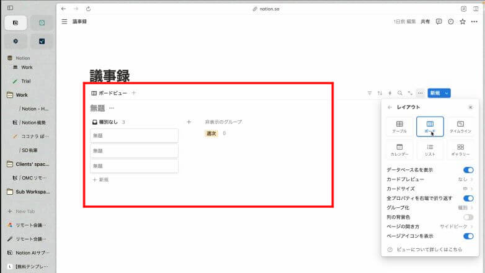Go forward in browser history

76,9
